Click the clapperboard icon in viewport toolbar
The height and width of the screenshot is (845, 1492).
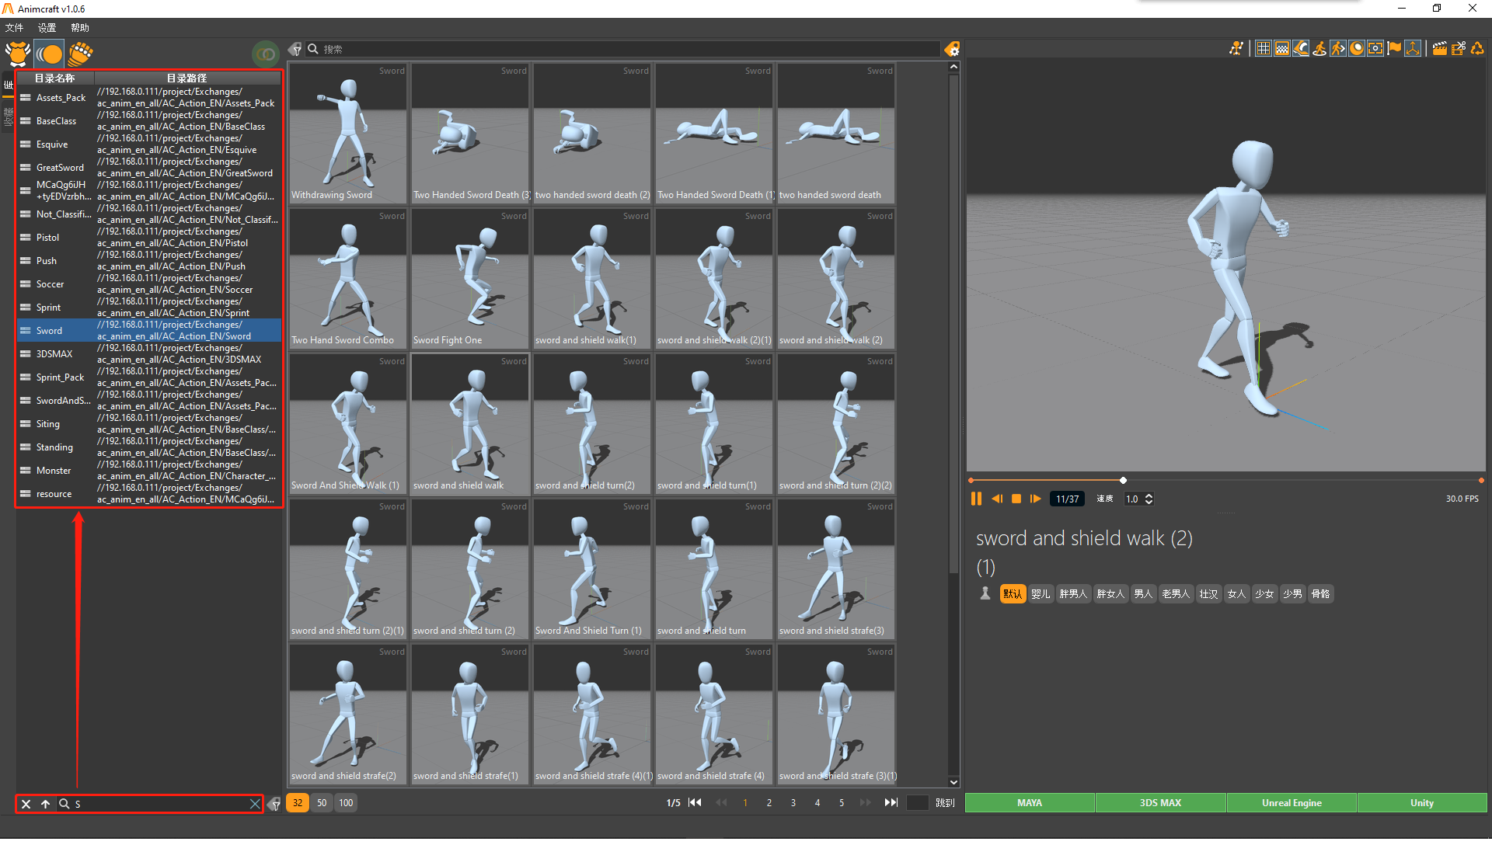tap(1439, 48)
